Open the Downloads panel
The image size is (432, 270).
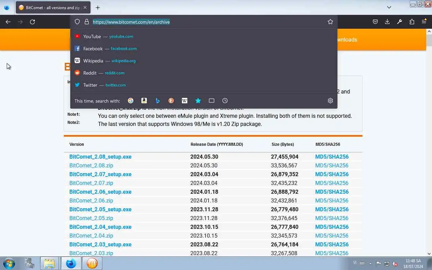(387, 22)
